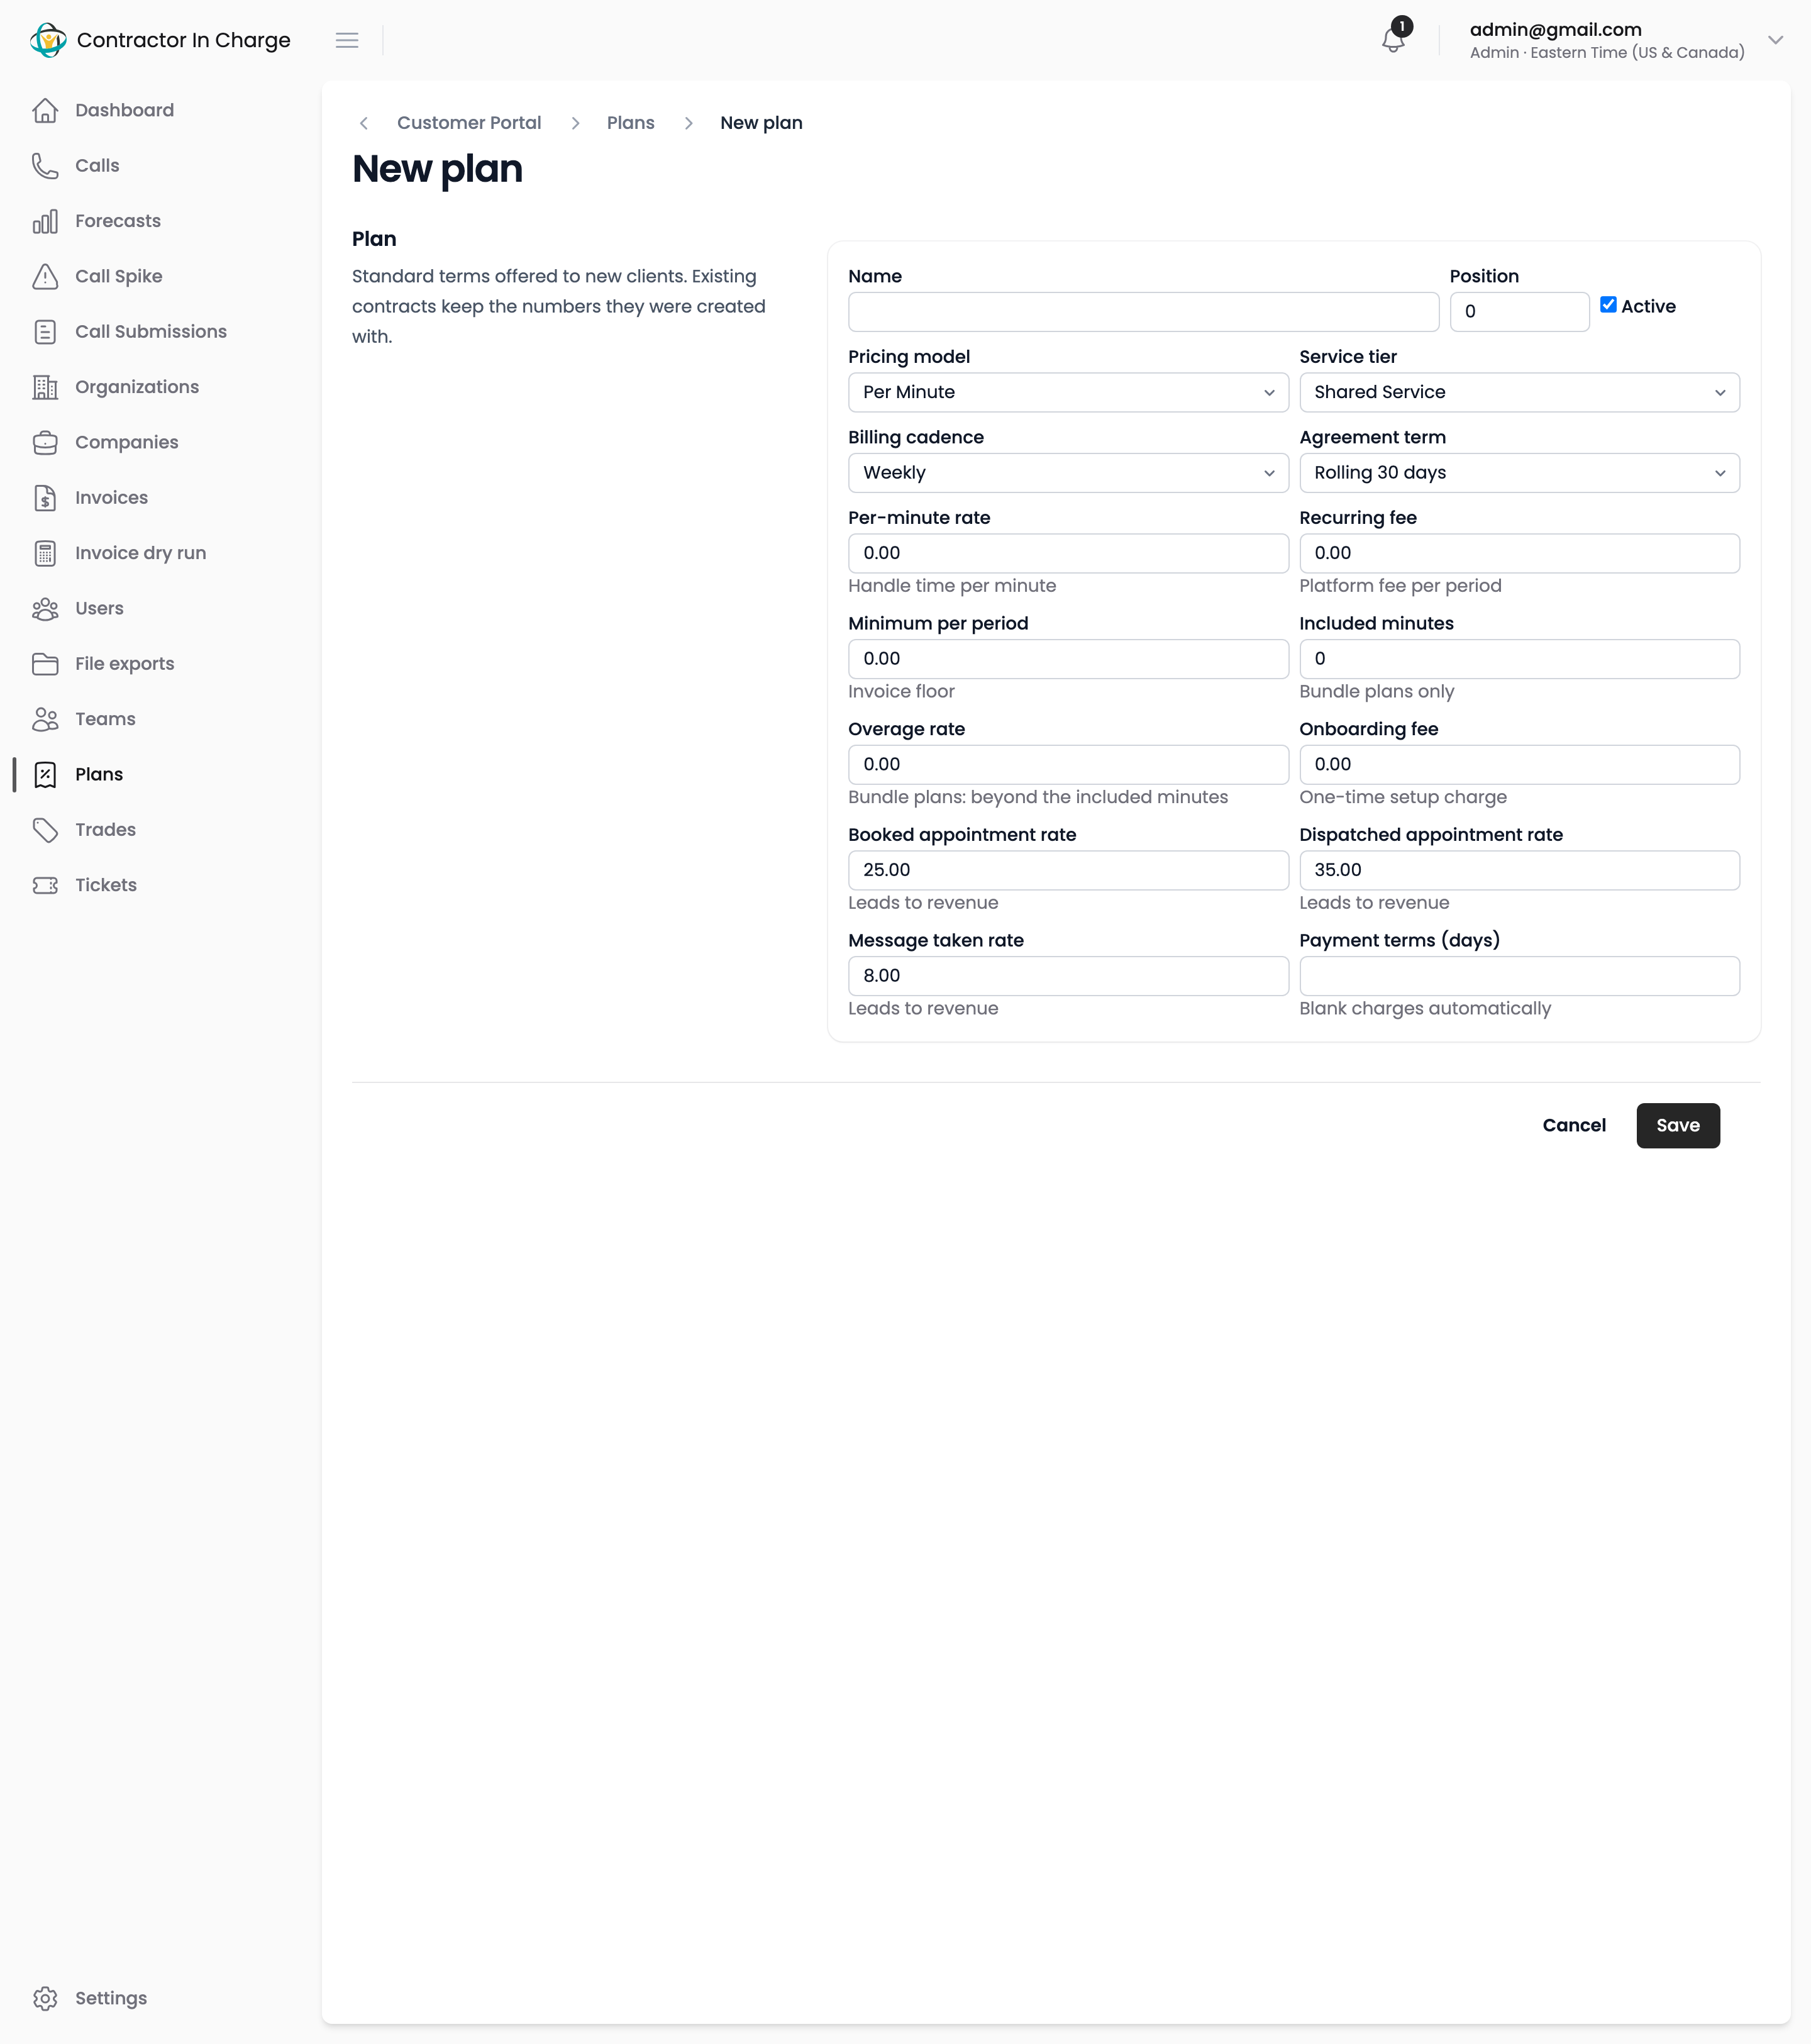
Task: Open the Call Spike warning icon
Action: pyautogui.click(x=45, y=276)
